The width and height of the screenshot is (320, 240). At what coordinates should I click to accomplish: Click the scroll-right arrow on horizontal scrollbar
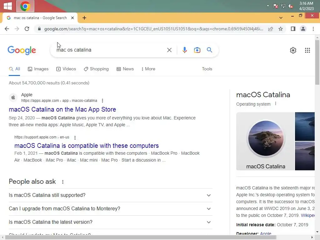point(312,237)
